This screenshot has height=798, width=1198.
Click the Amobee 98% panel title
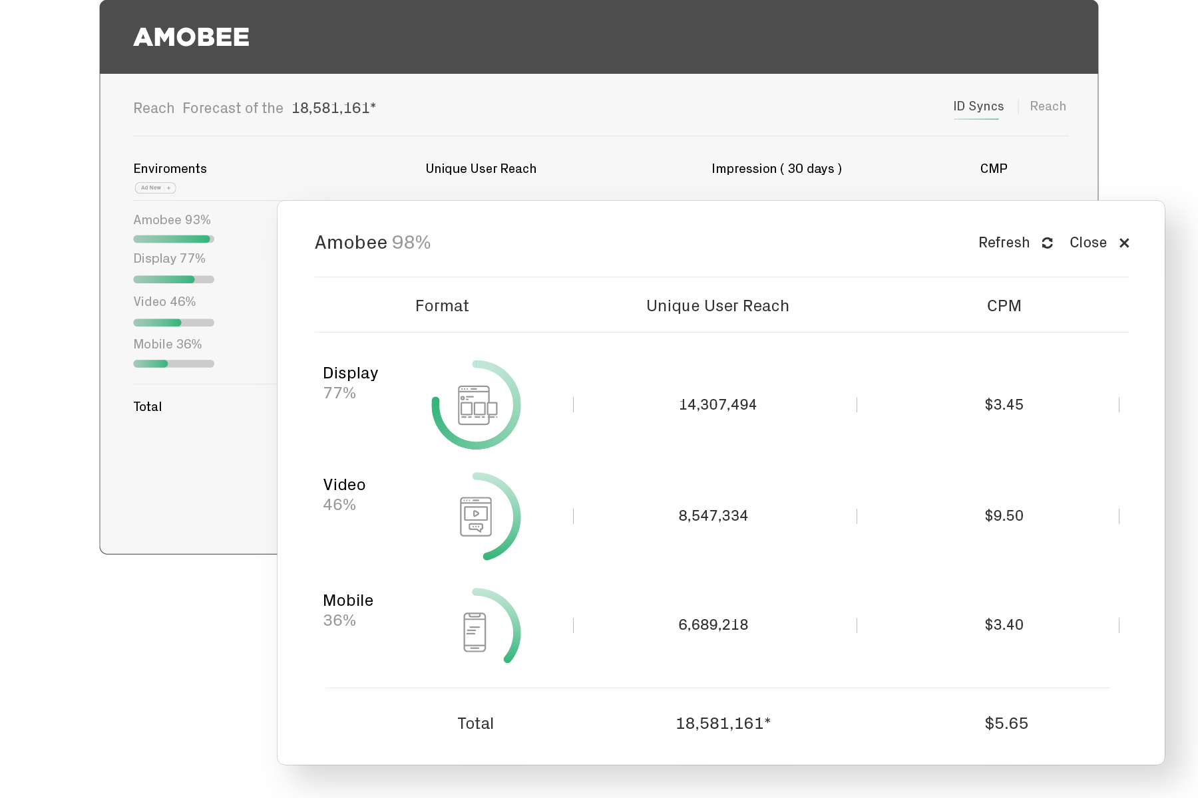(x=372, y=243)
